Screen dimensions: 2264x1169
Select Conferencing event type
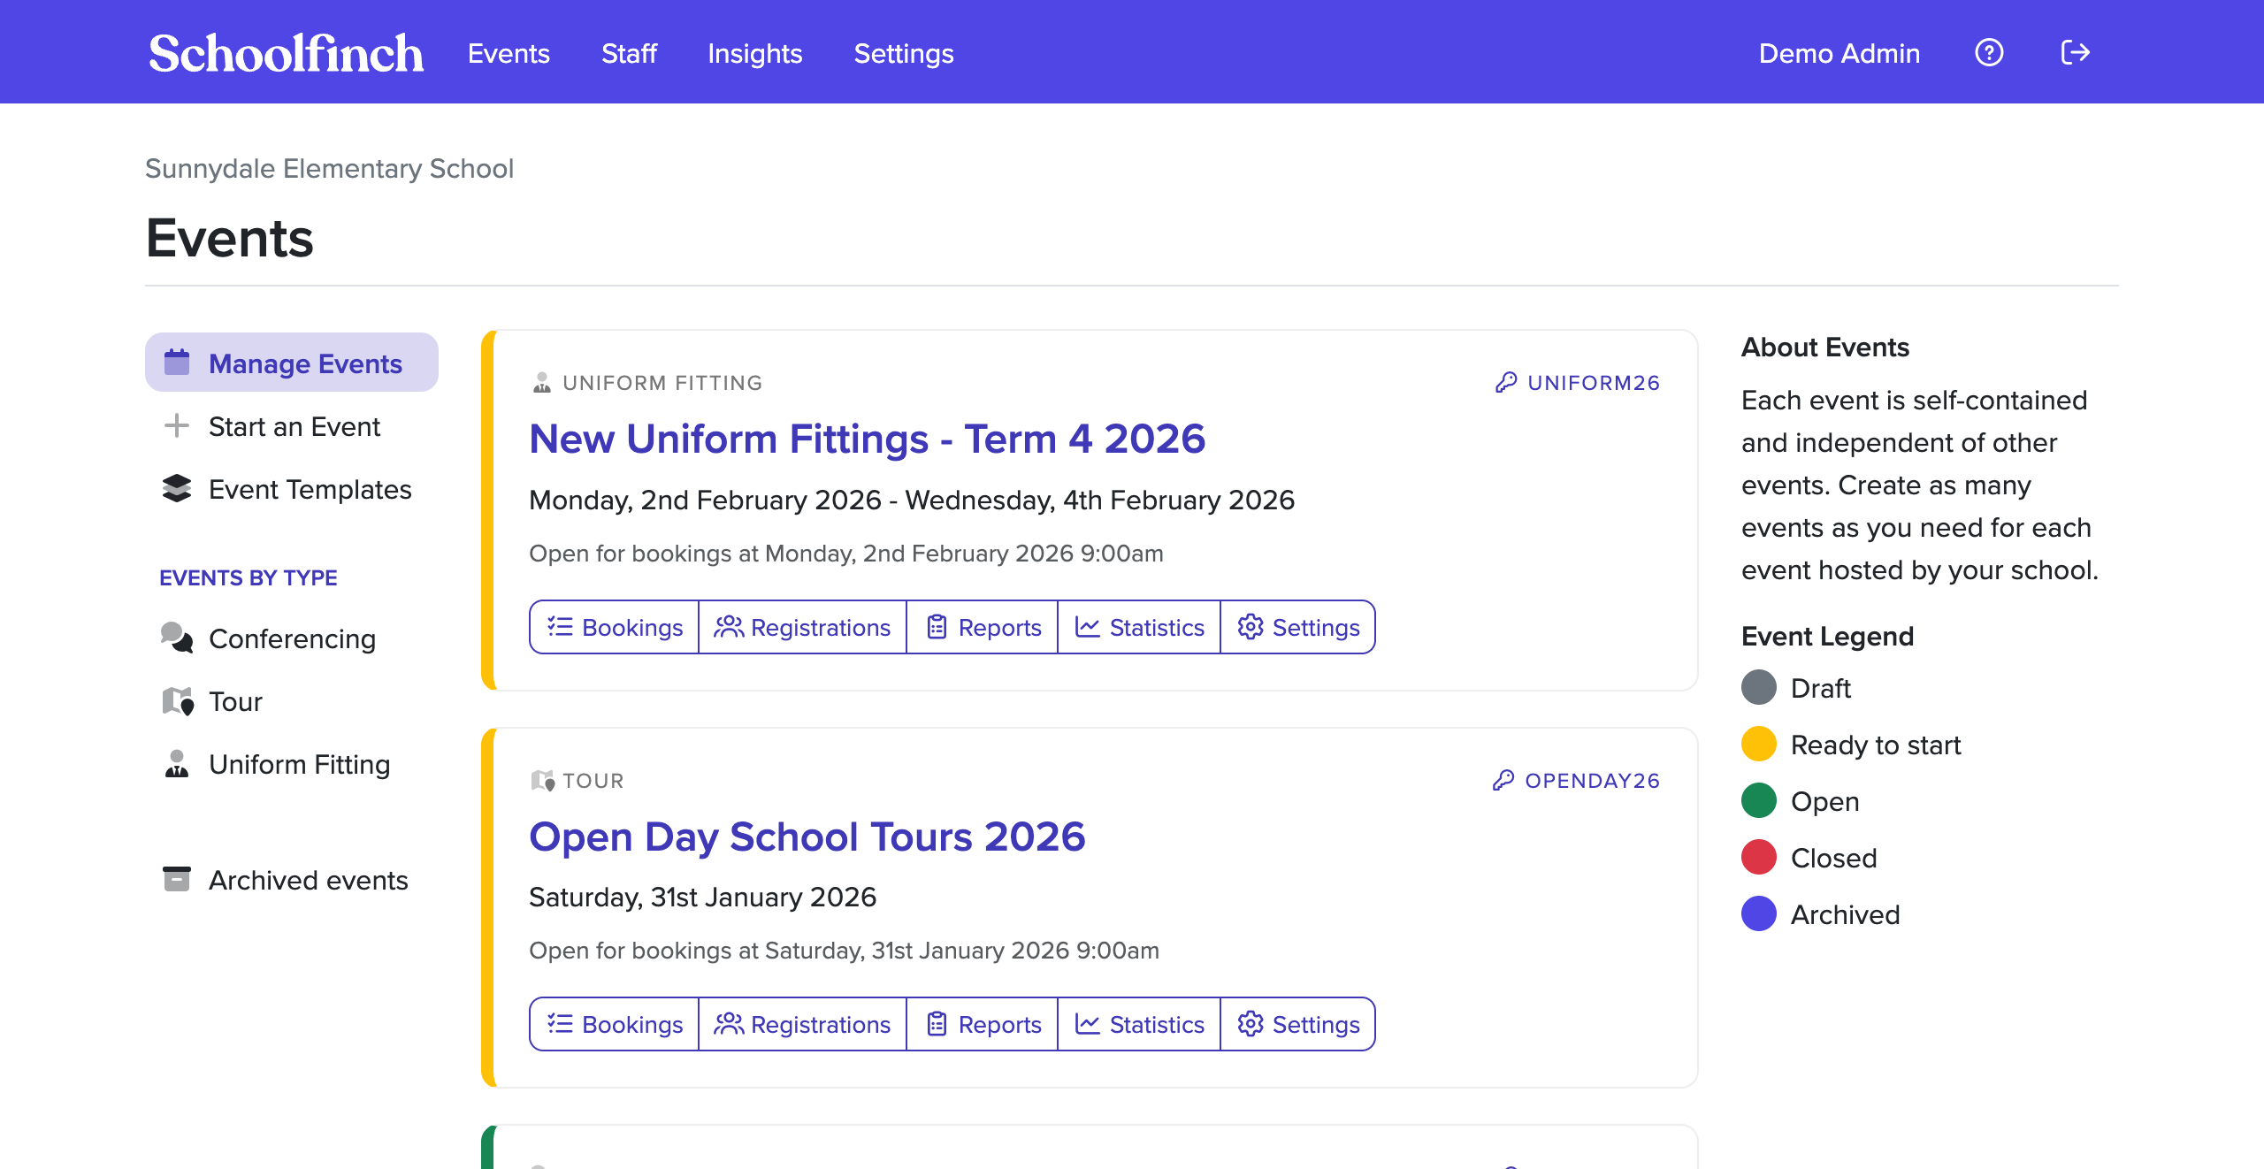click(291, 638)
